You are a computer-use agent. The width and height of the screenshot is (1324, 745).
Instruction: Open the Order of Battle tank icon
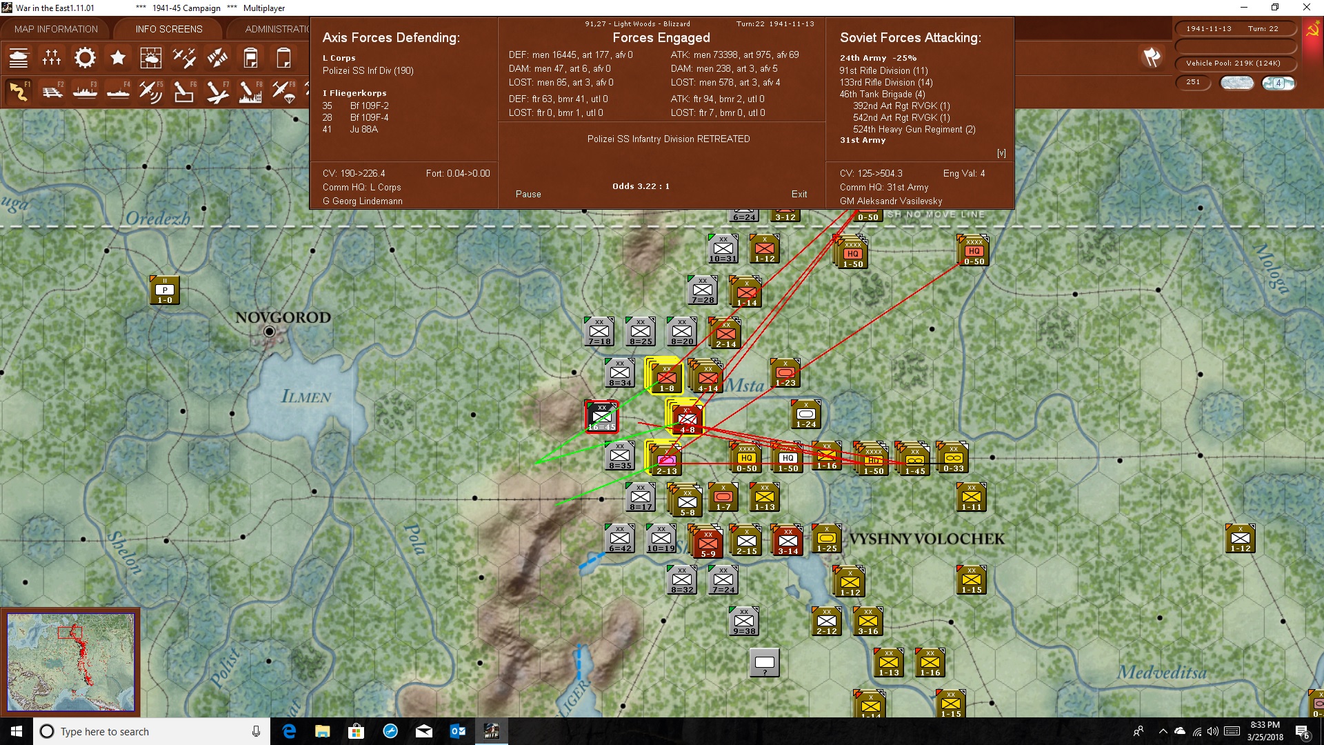coord(19,58)
